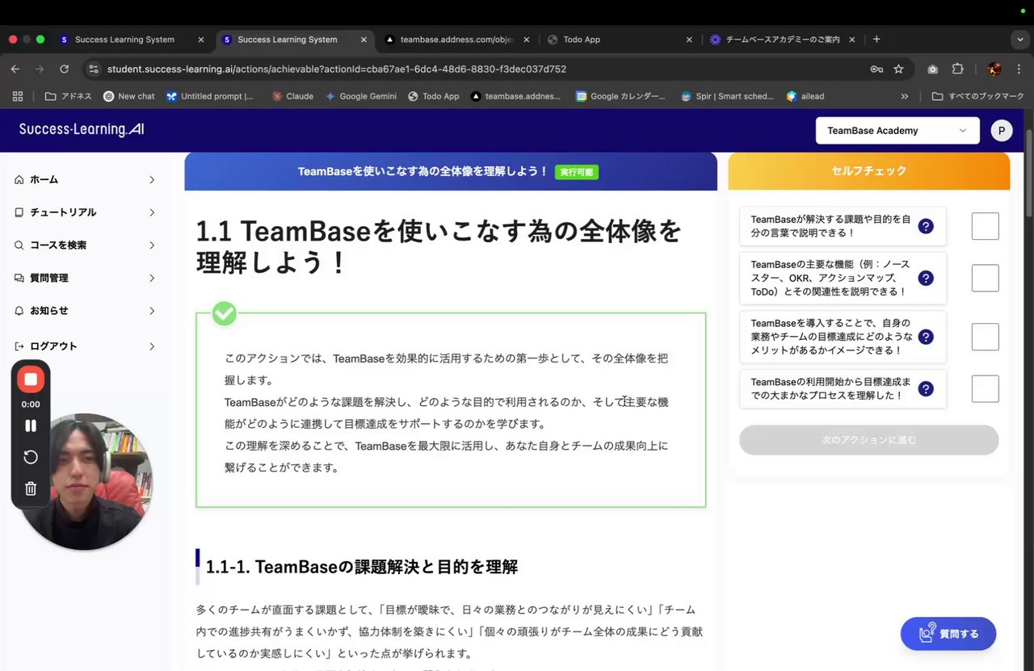Screen dimensions: 1034x671
Task: Restart the recording with the circular arrow icon
Action: 31,457
